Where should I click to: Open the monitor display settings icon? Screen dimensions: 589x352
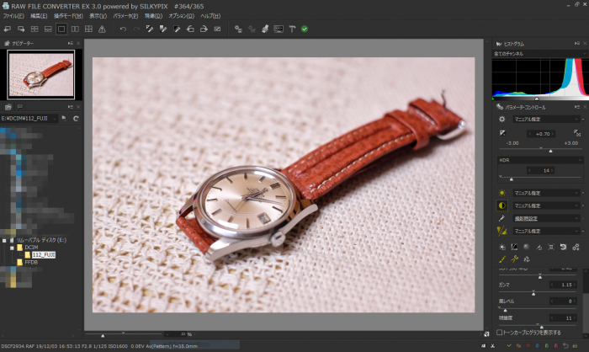click(279, 29)
